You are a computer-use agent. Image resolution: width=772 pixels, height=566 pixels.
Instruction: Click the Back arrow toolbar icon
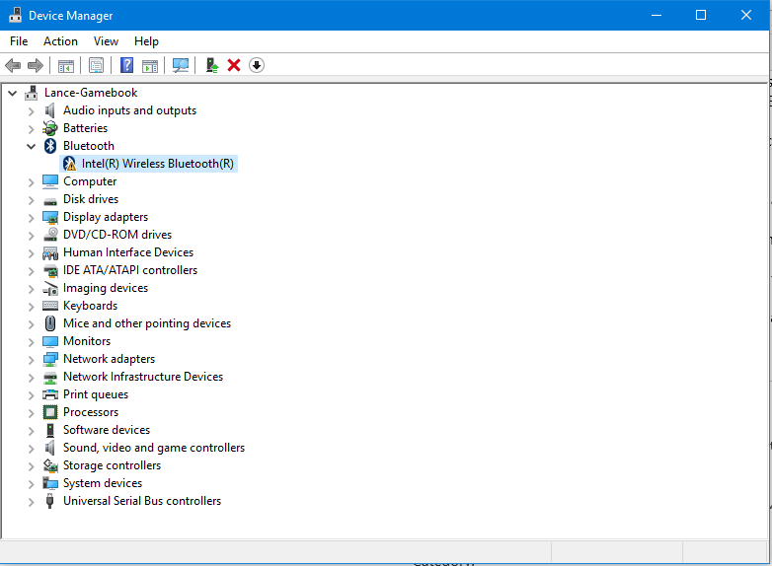pos(13,65)
